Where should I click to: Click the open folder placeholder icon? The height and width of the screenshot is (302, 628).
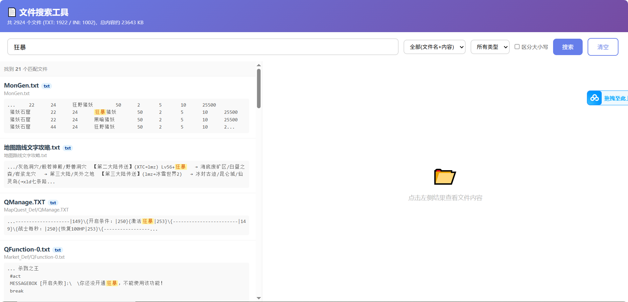pyautogui.click(x=445, y=177)
